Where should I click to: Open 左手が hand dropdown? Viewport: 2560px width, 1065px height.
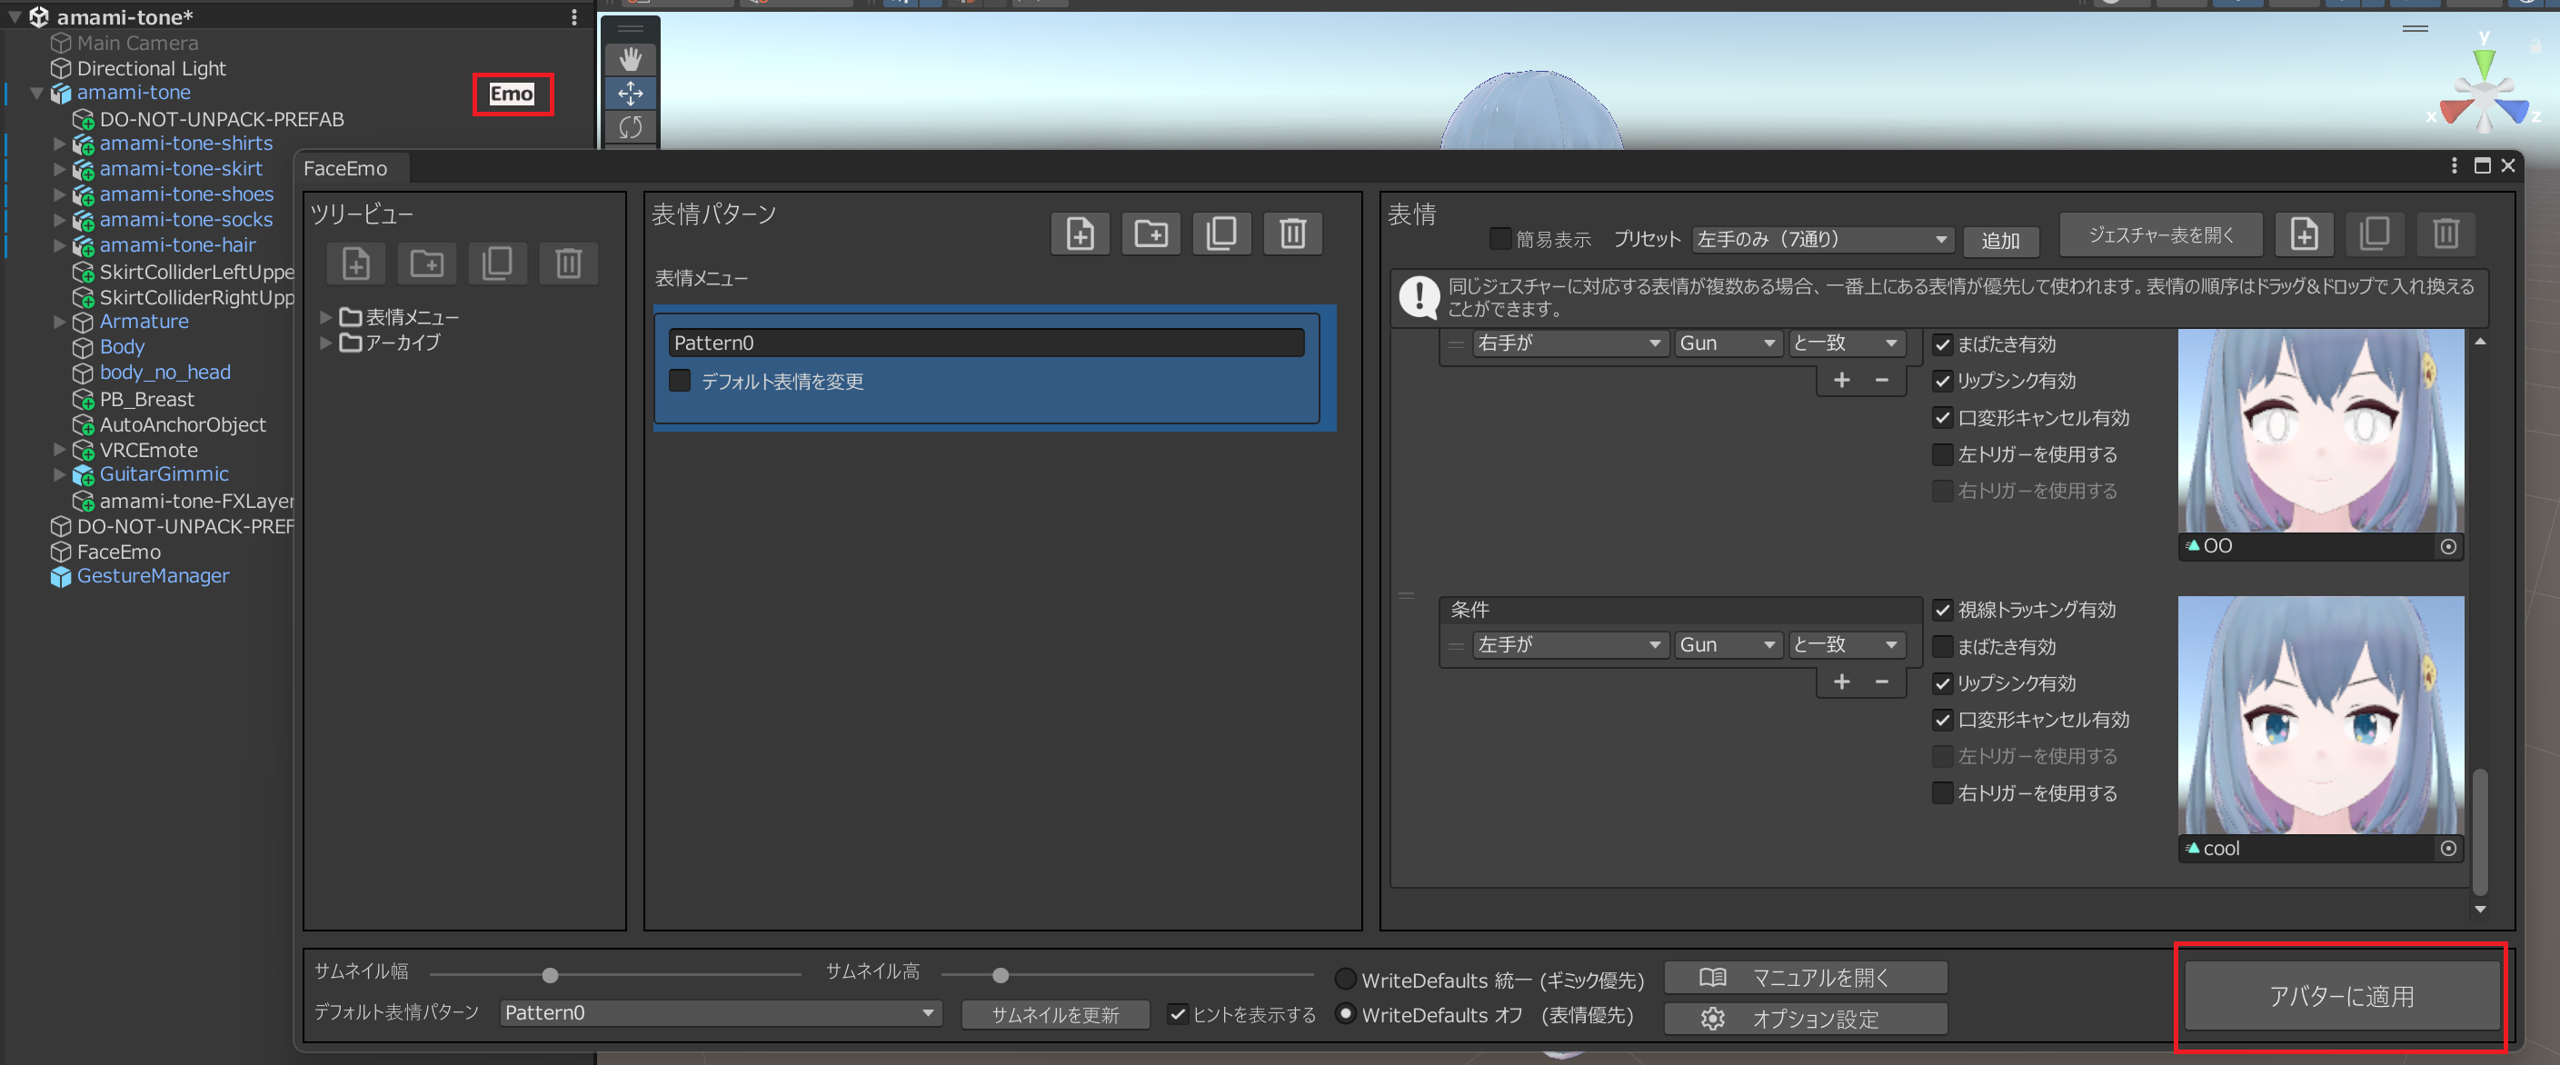click(x=1569, y=645)
